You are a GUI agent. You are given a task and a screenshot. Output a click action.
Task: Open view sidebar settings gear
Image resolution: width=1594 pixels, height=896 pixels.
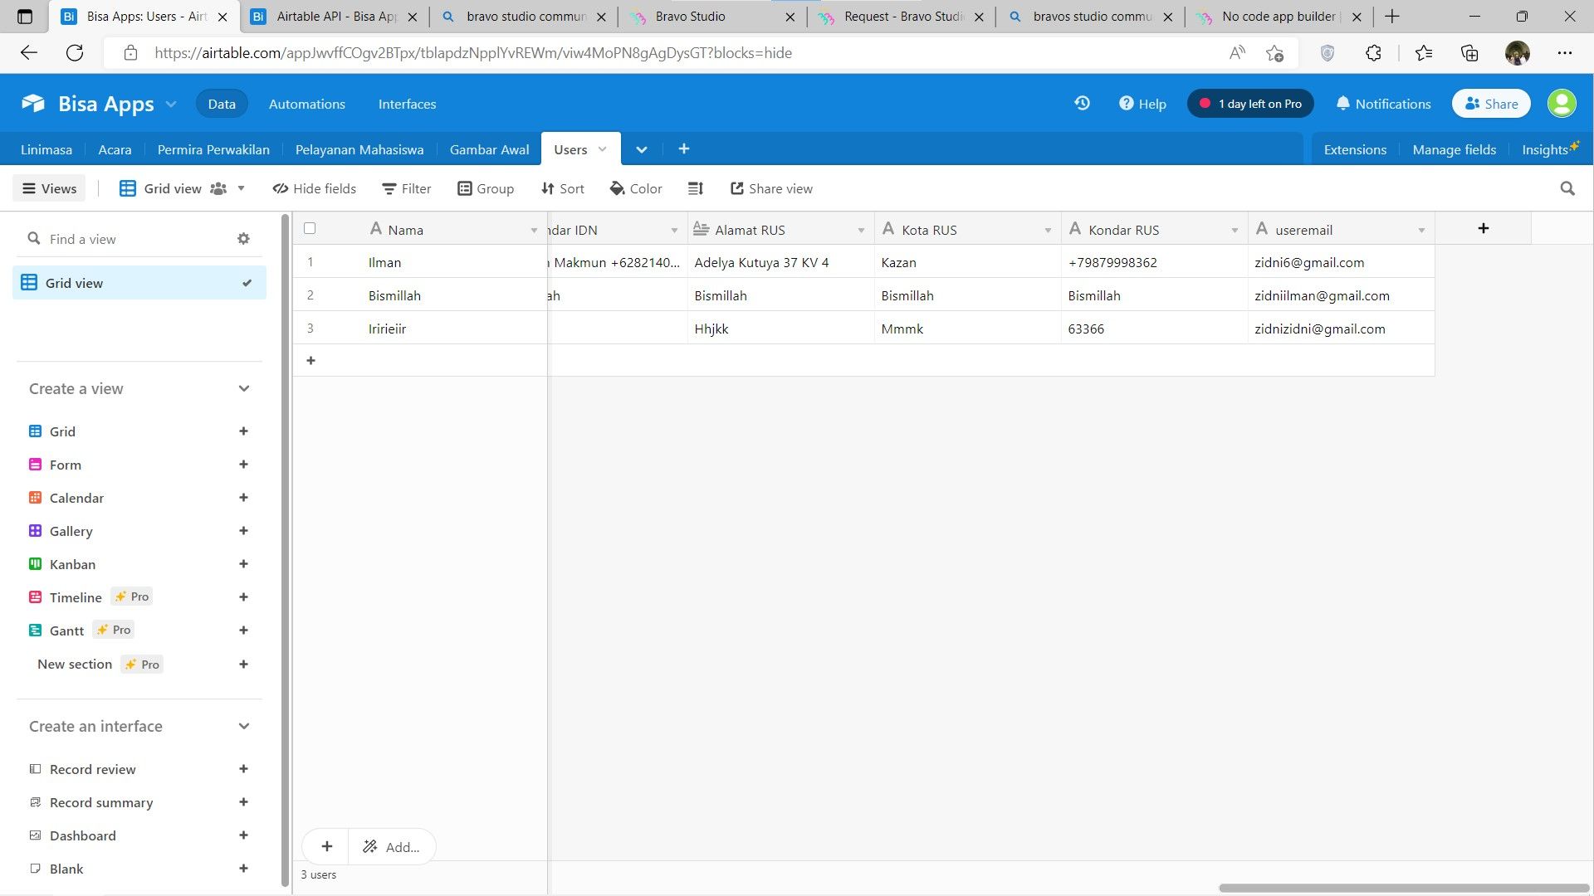(243, 239)
